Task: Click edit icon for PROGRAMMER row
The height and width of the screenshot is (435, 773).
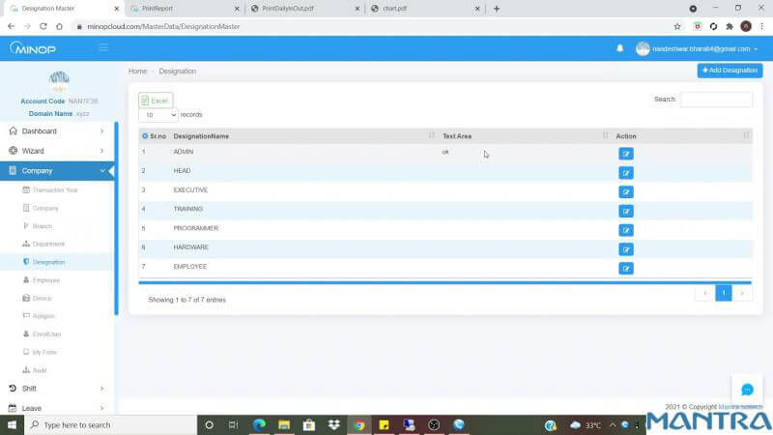Action: pyautogui.click(x=625, y=230)
